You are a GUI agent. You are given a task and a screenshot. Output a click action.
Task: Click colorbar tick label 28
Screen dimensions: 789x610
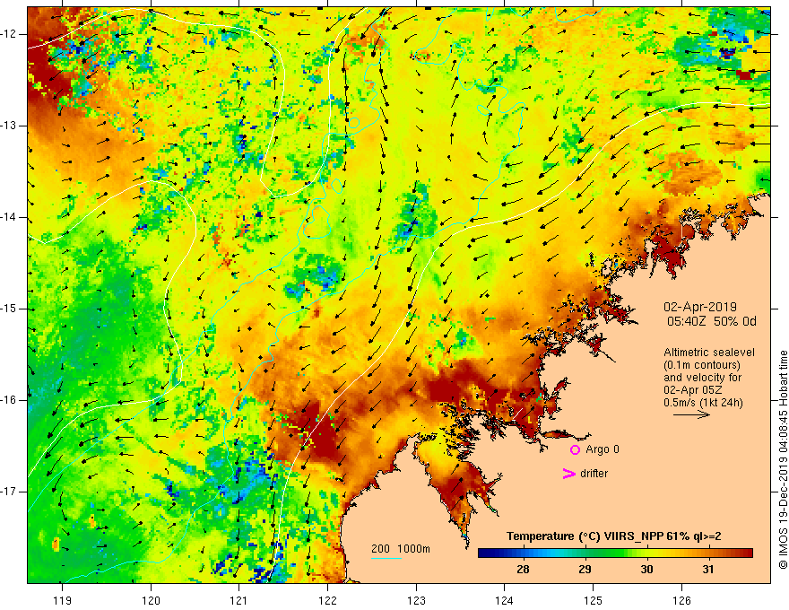point(523,570)
